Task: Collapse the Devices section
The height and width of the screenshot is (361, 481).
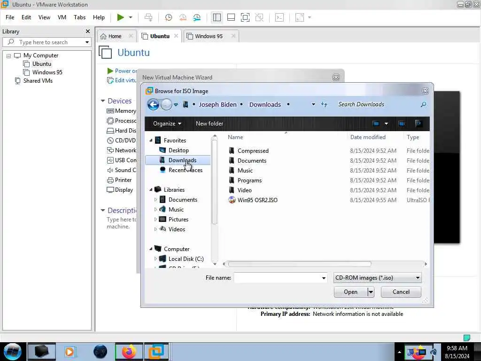Action: point(103,101)
